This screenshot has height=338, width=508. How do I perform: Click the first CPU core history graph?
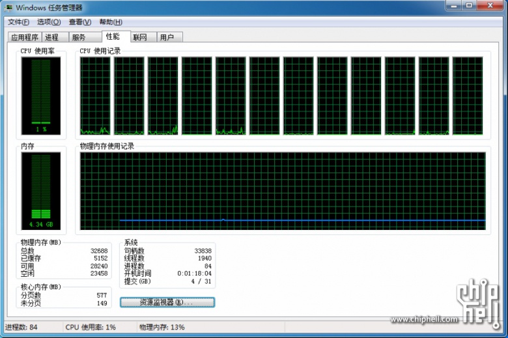(x=95, y=96)
